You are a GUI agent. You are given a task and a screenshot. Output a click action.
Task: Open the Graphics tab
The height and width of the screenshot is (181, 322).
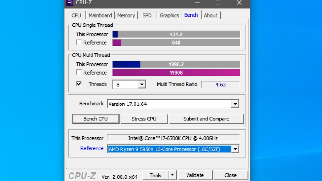(x=169, y=15)
